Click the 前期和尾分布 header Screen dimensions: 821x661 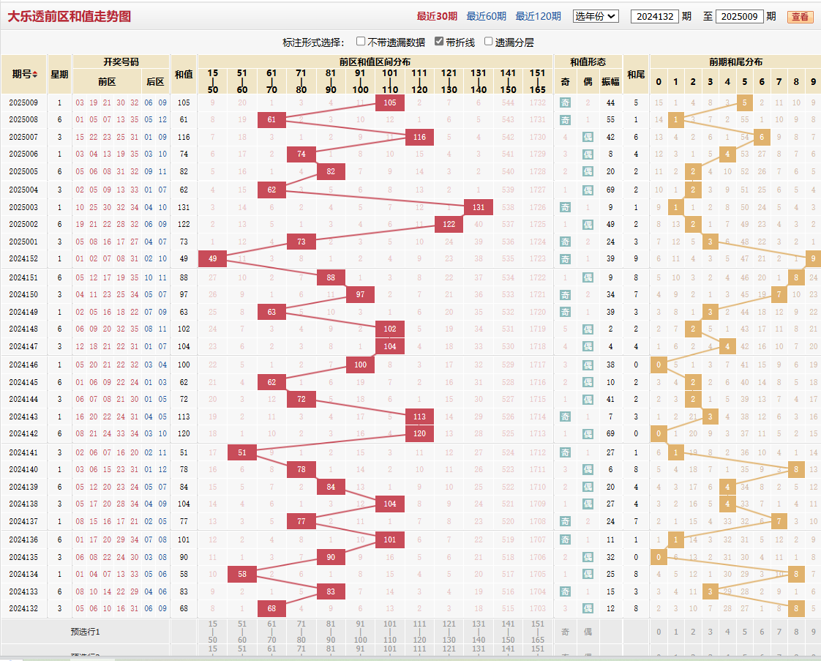point(735,61)
